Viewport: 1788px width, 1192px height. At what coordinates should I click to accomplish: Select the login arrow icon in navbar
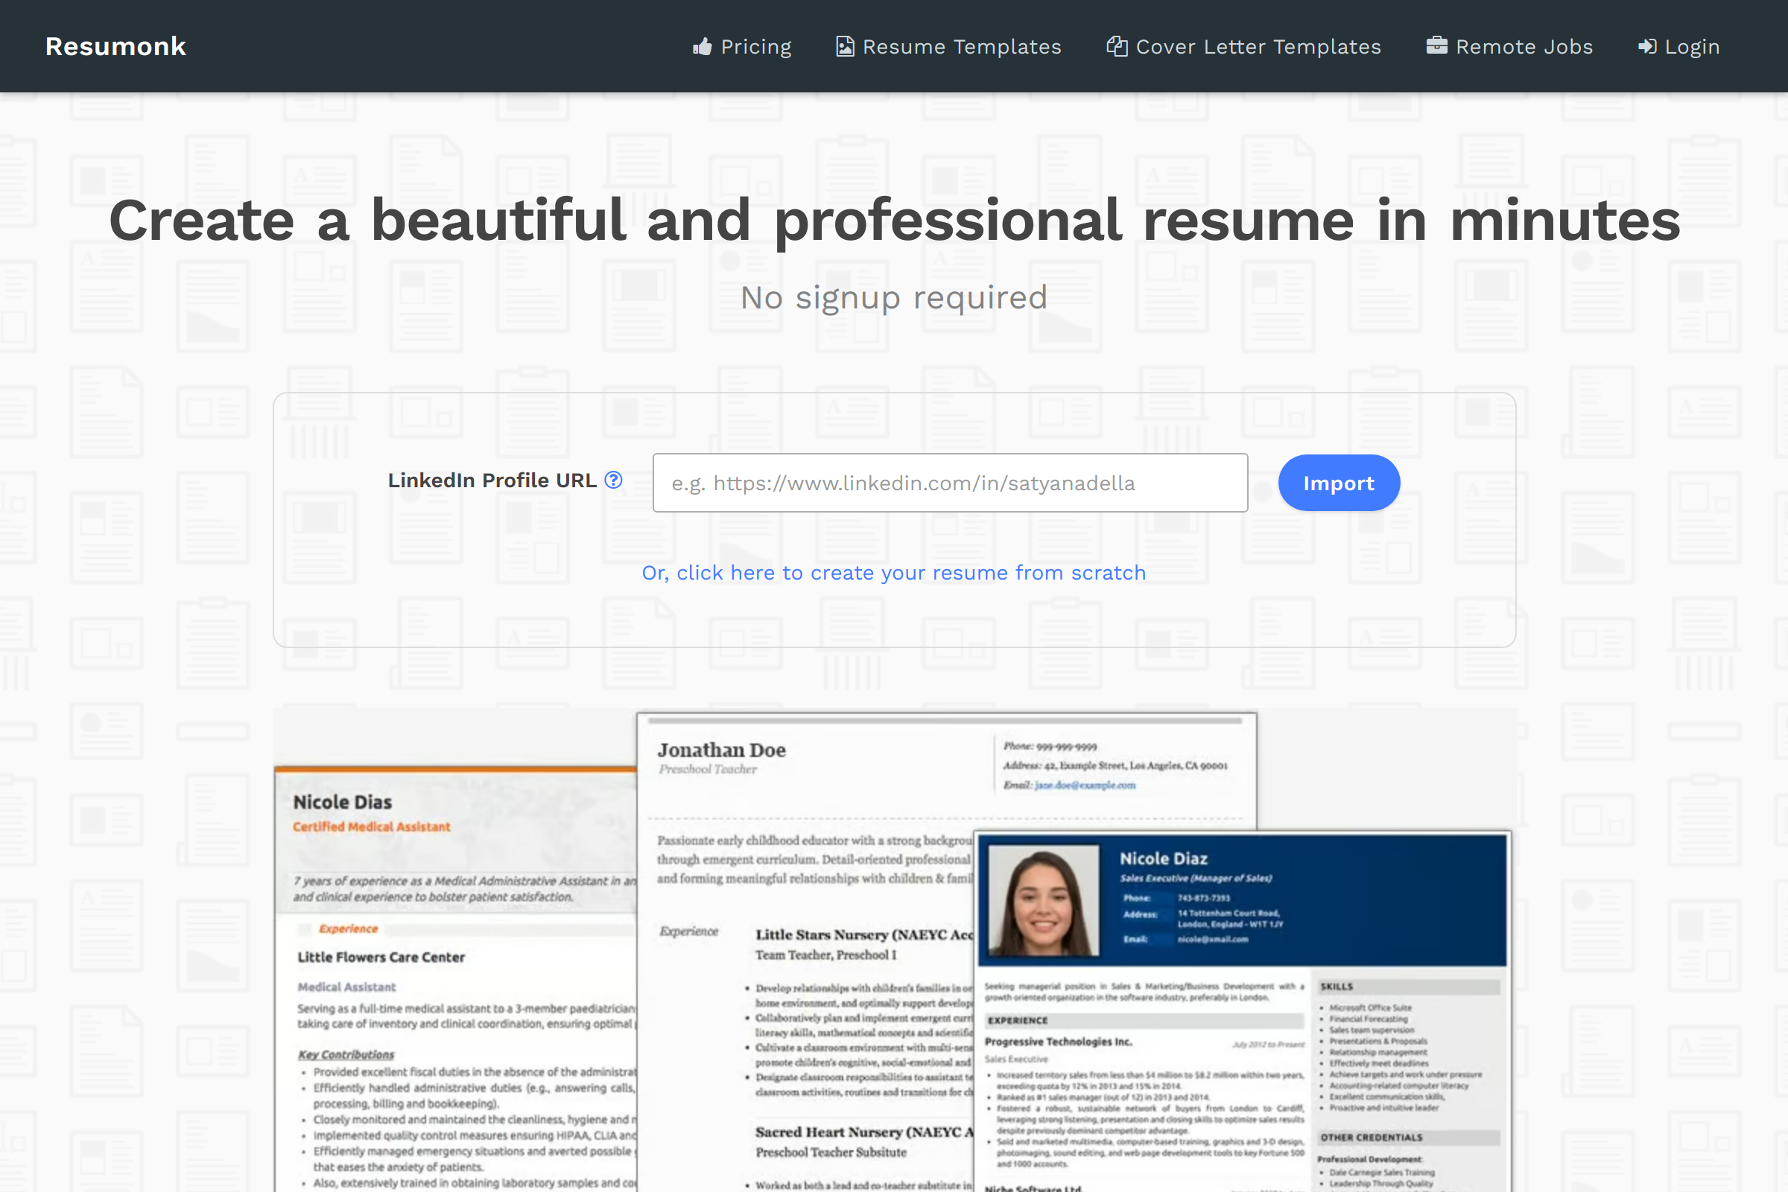tap(1647, 46)
